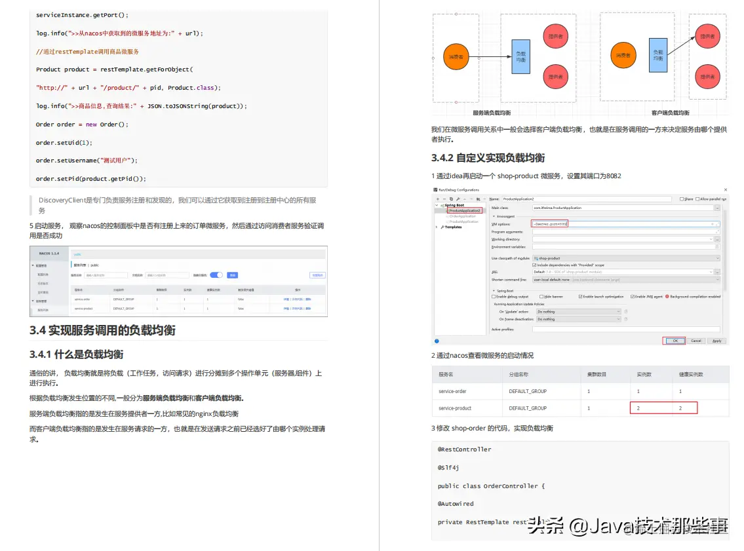Click 详情 link in service-order row
The width and height of the screenshot is (744, 551).
coord(286,299)
